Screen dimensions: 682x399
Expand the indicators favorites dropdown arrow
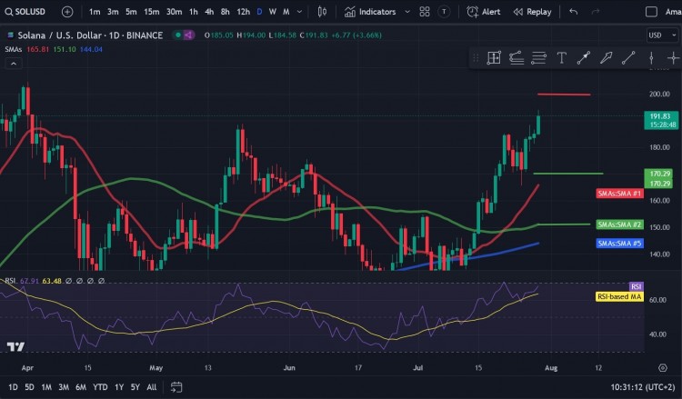coord(407,12)
